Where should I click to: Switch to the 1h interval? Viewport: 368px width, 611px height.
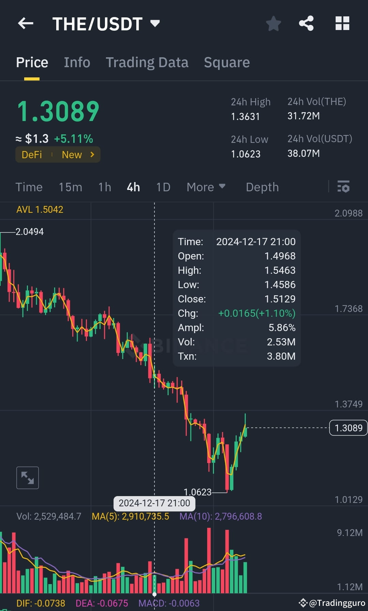click(105, 187)
